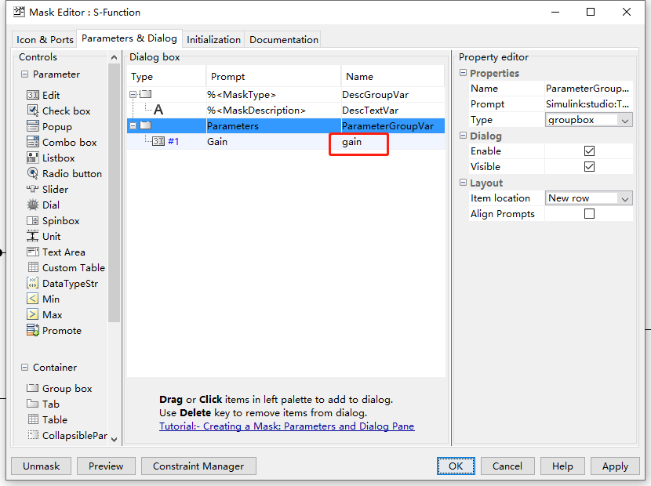Open the Icon & Ports tab
Image resolution: width=651 pixels, height=486 pixels.
pyautogui.click(x=44, y=38)
